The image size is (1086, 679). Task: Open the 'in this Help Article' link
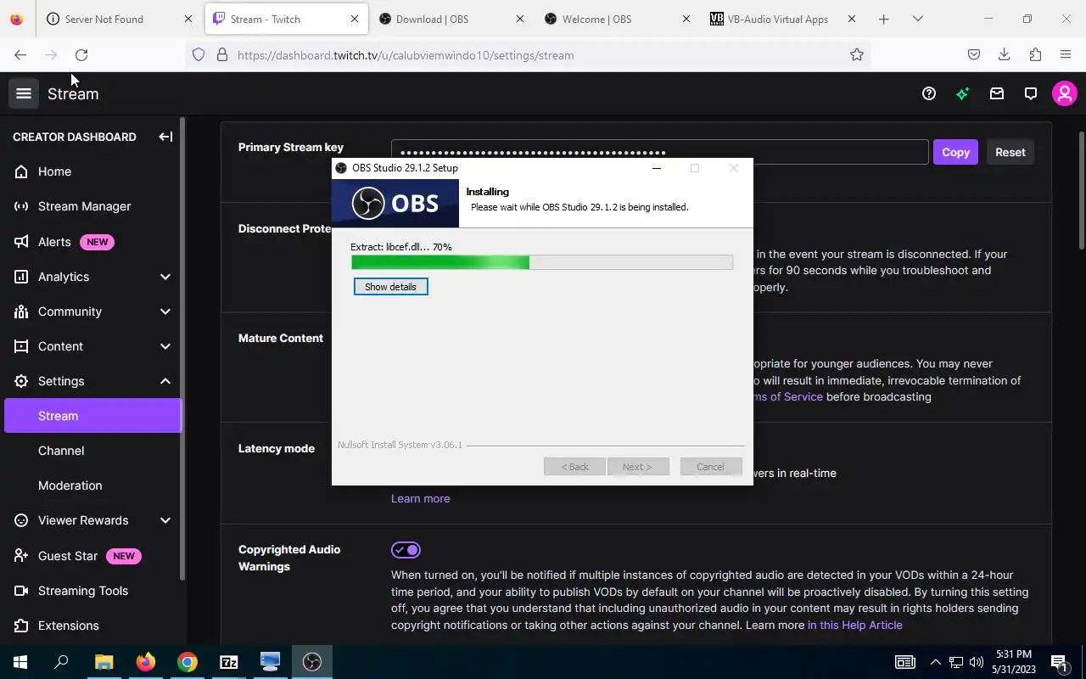(854, 625)
